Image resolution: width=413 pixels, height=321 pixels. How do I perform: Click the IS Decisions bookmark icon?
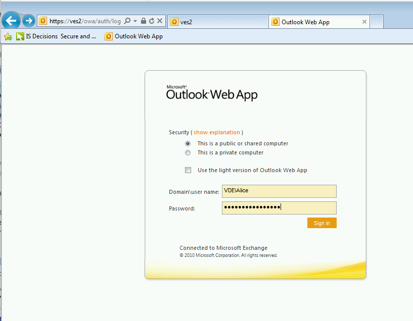coord(20,36)
